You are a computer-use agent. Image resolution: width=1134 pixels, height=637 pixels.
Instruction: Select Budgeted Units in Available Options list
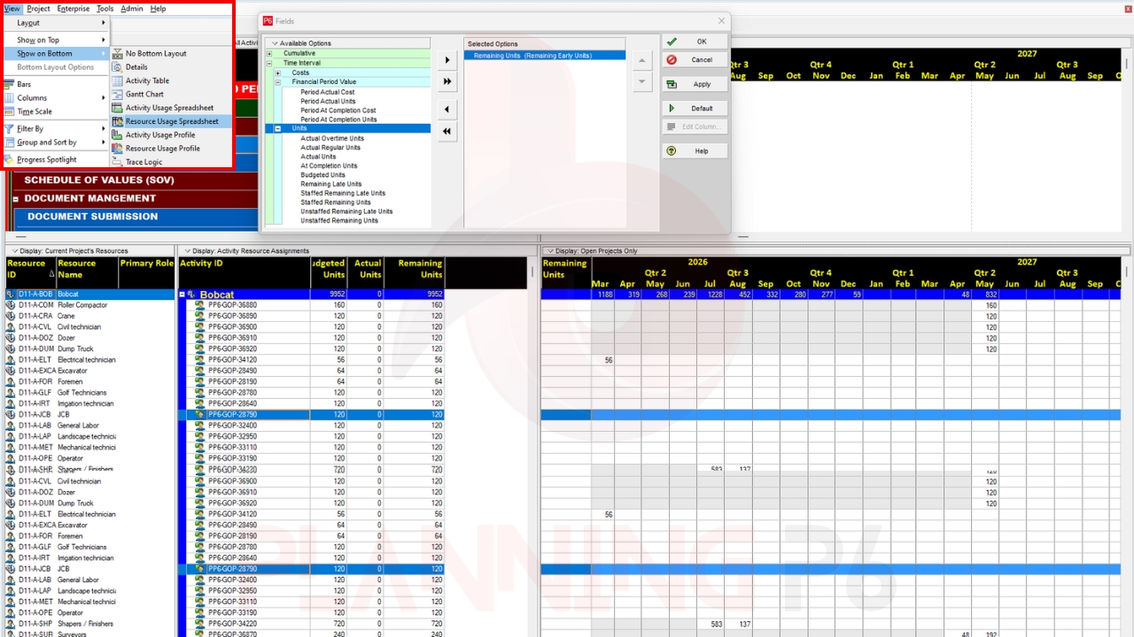pos(322,175)
